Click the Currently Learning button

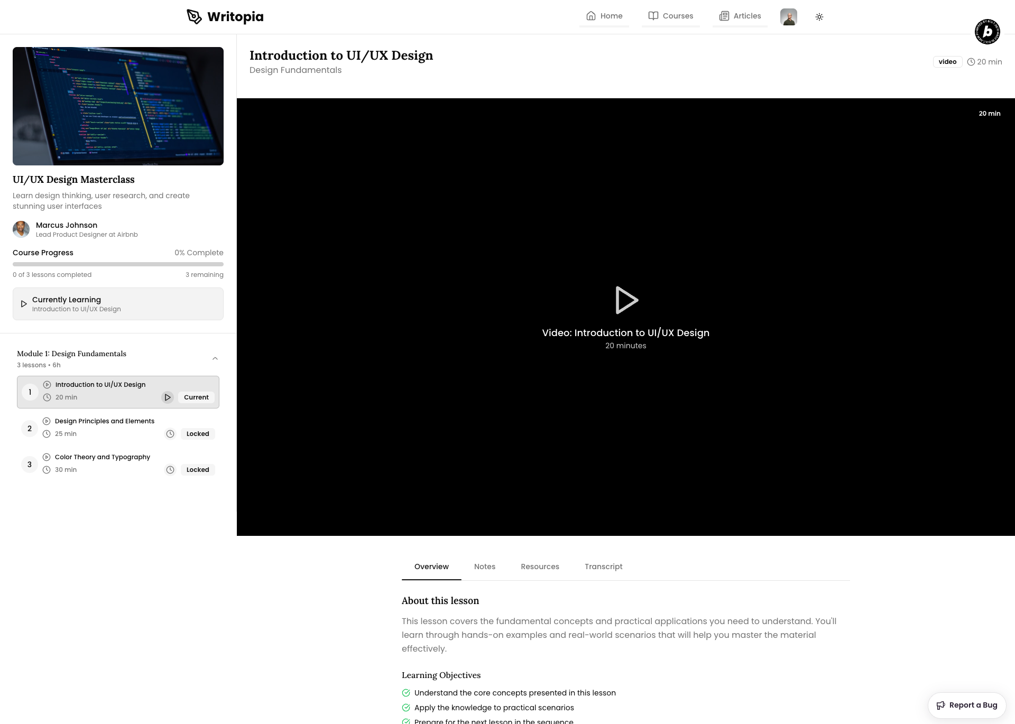tap(118, 304)
